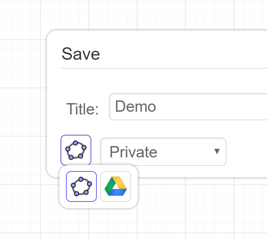Select Google Drive as save location
The image size is (267, 241).
116,186
